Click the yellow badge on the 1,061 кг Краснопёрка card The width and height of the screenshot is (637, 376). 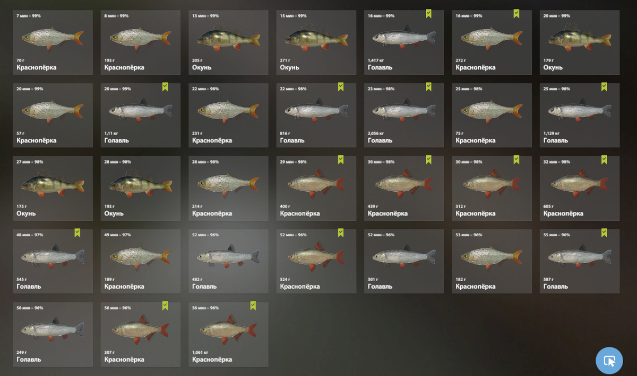253,306
